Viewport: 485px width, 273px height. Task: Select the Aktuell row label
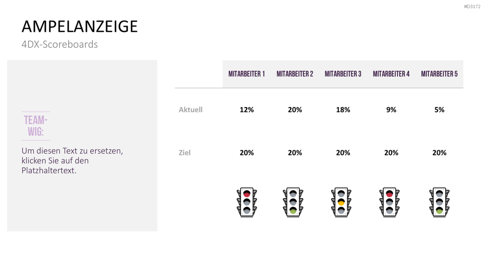(190, 109)
